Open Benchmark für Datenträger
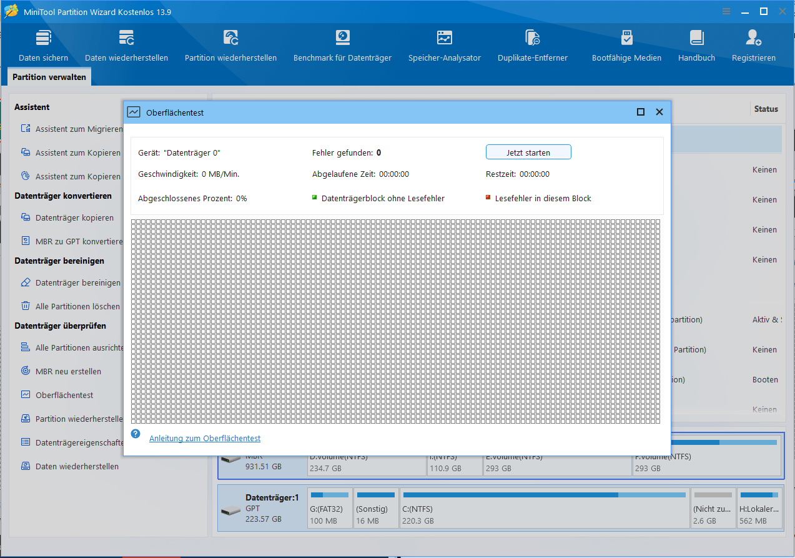The width and height of the screenshot is (795, 558). click(342, 46)
